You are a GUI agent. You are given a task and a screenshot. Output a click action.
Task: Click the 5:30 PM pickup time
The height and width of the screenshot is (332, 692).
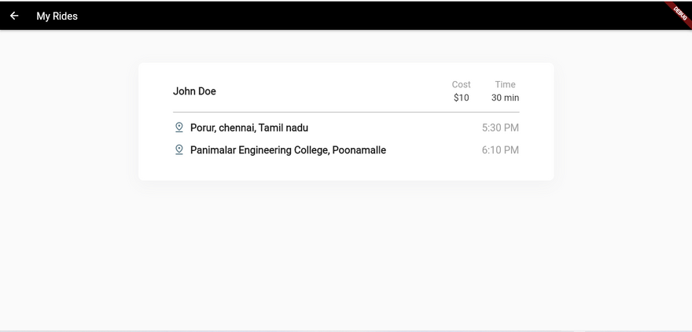tap(500, 127)
